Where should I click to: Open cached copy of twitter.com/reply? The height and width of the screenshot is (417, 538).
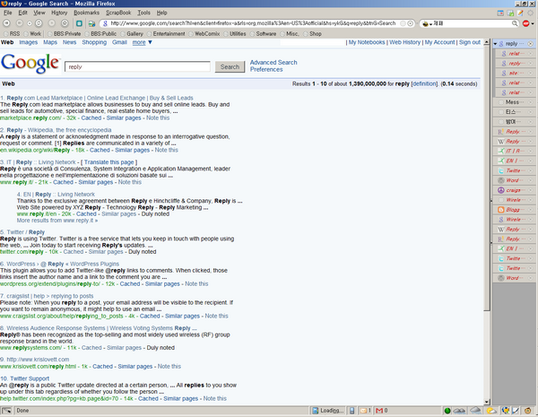74,252
